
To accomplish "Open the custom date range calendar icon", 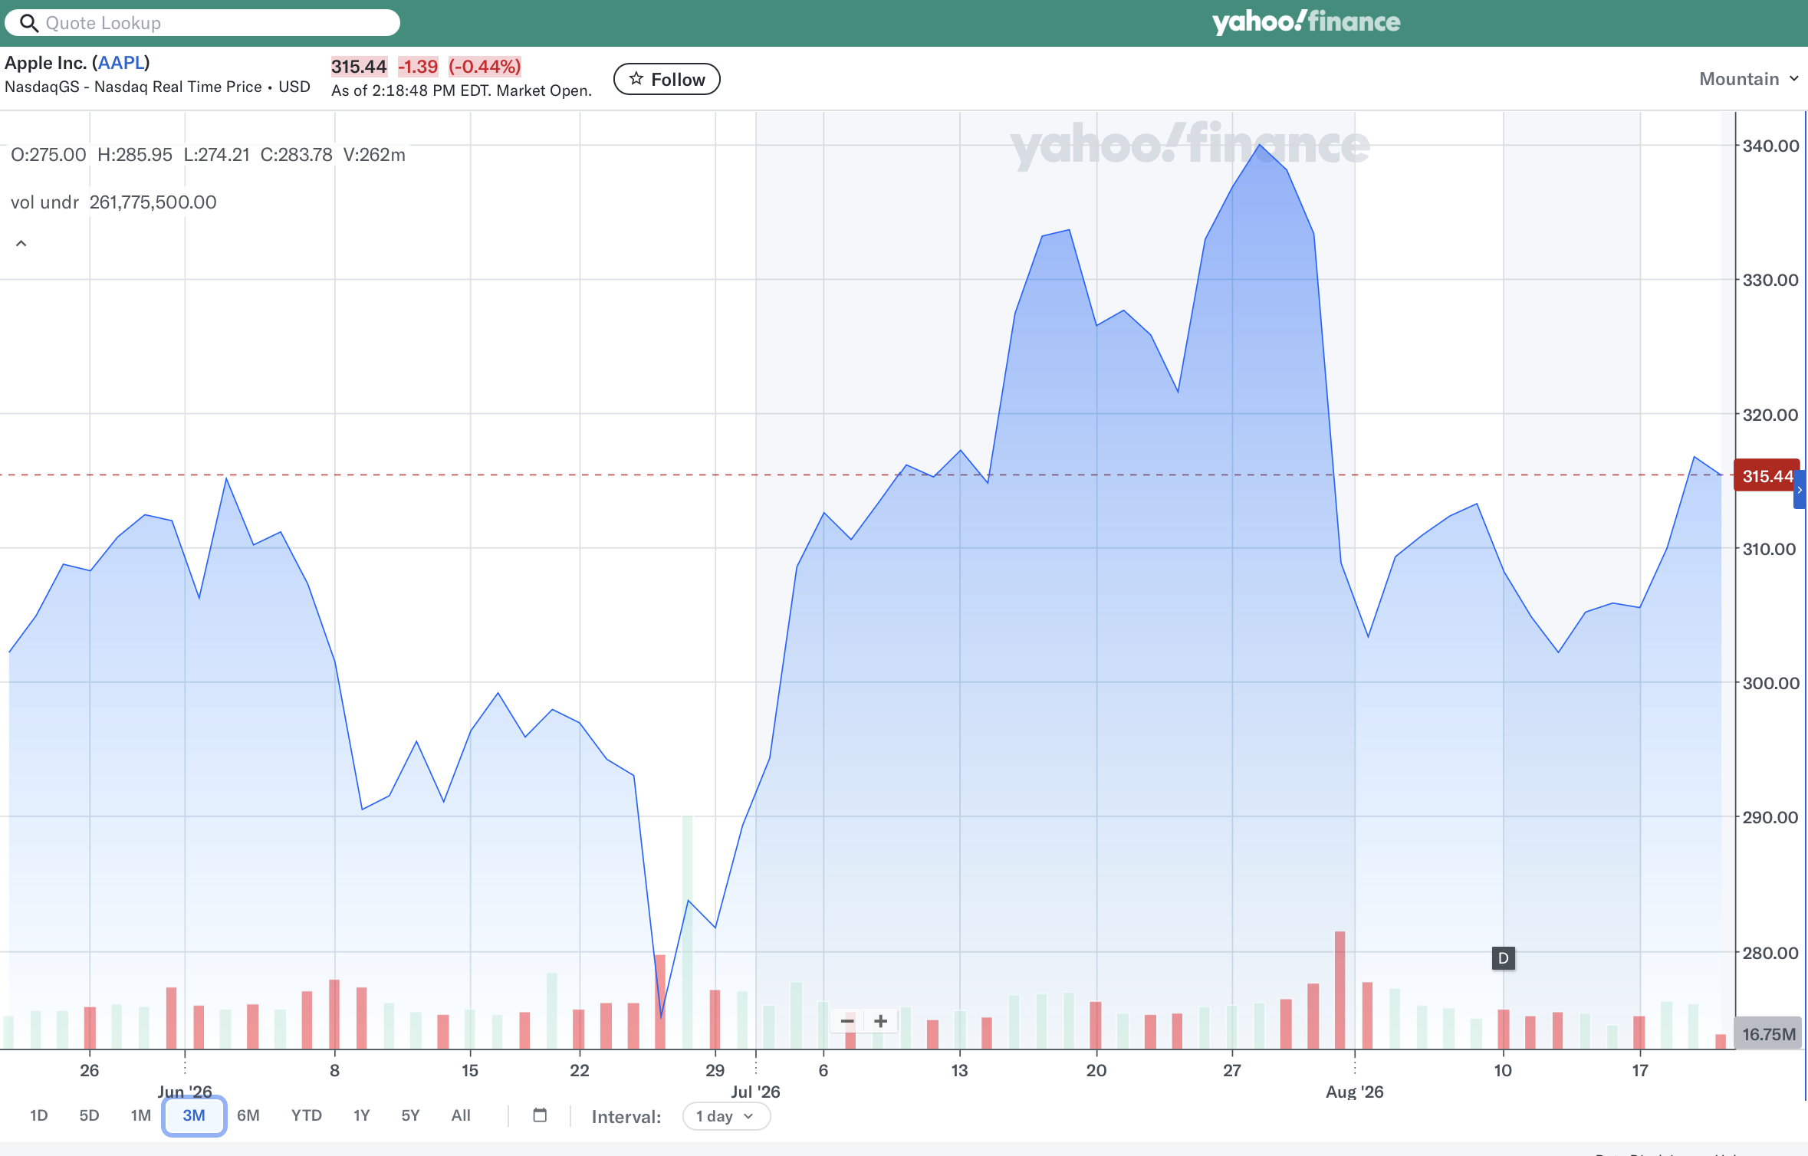I will (540, 1115).
